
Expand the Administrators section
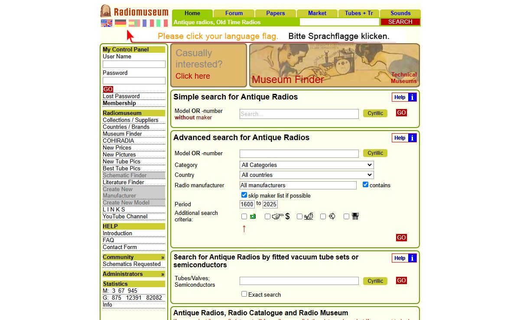[133, 274]
